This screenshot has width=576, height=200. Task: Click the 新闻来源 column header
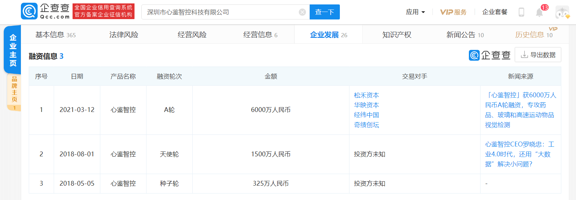[x=521, y=76]
